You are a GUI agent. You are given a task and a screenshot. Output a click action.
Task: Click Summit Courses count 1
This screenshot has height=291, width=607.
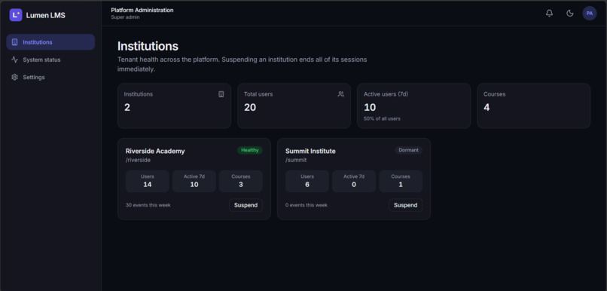pyautogui.click(x=401, y=185)
